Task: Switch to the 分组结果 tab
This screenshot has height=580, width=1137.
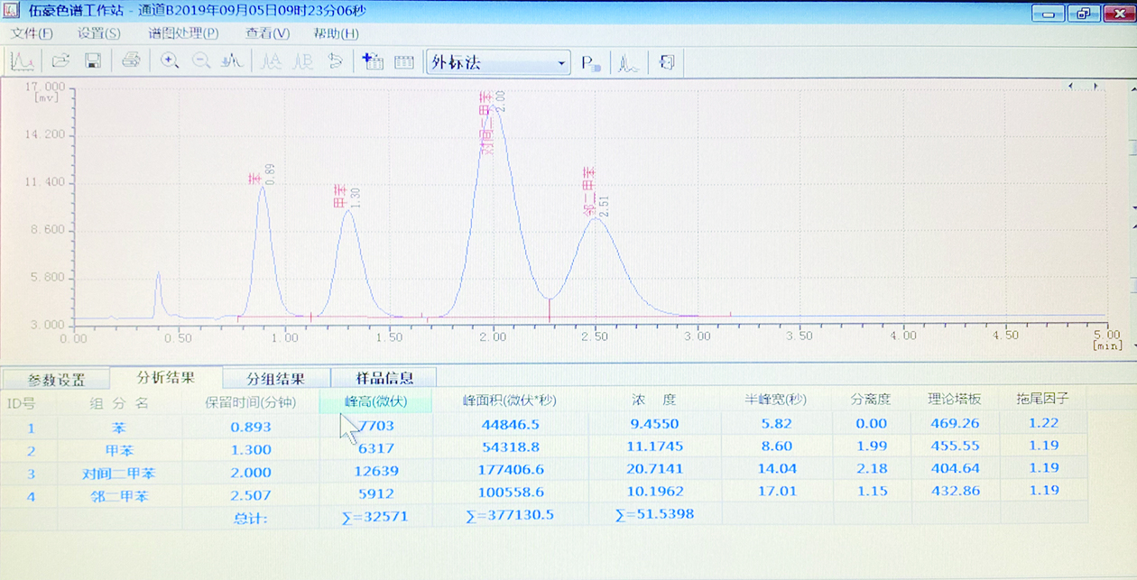Action: [275, 380]
